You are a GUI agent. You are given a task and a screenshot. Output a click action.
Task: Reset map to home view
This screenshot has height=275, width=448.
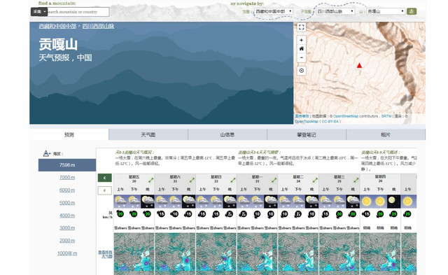pos(302,49)
